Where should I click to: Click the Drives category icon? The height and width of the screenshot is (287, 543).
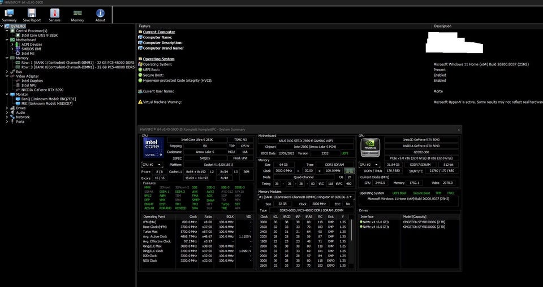pos(13,108)
